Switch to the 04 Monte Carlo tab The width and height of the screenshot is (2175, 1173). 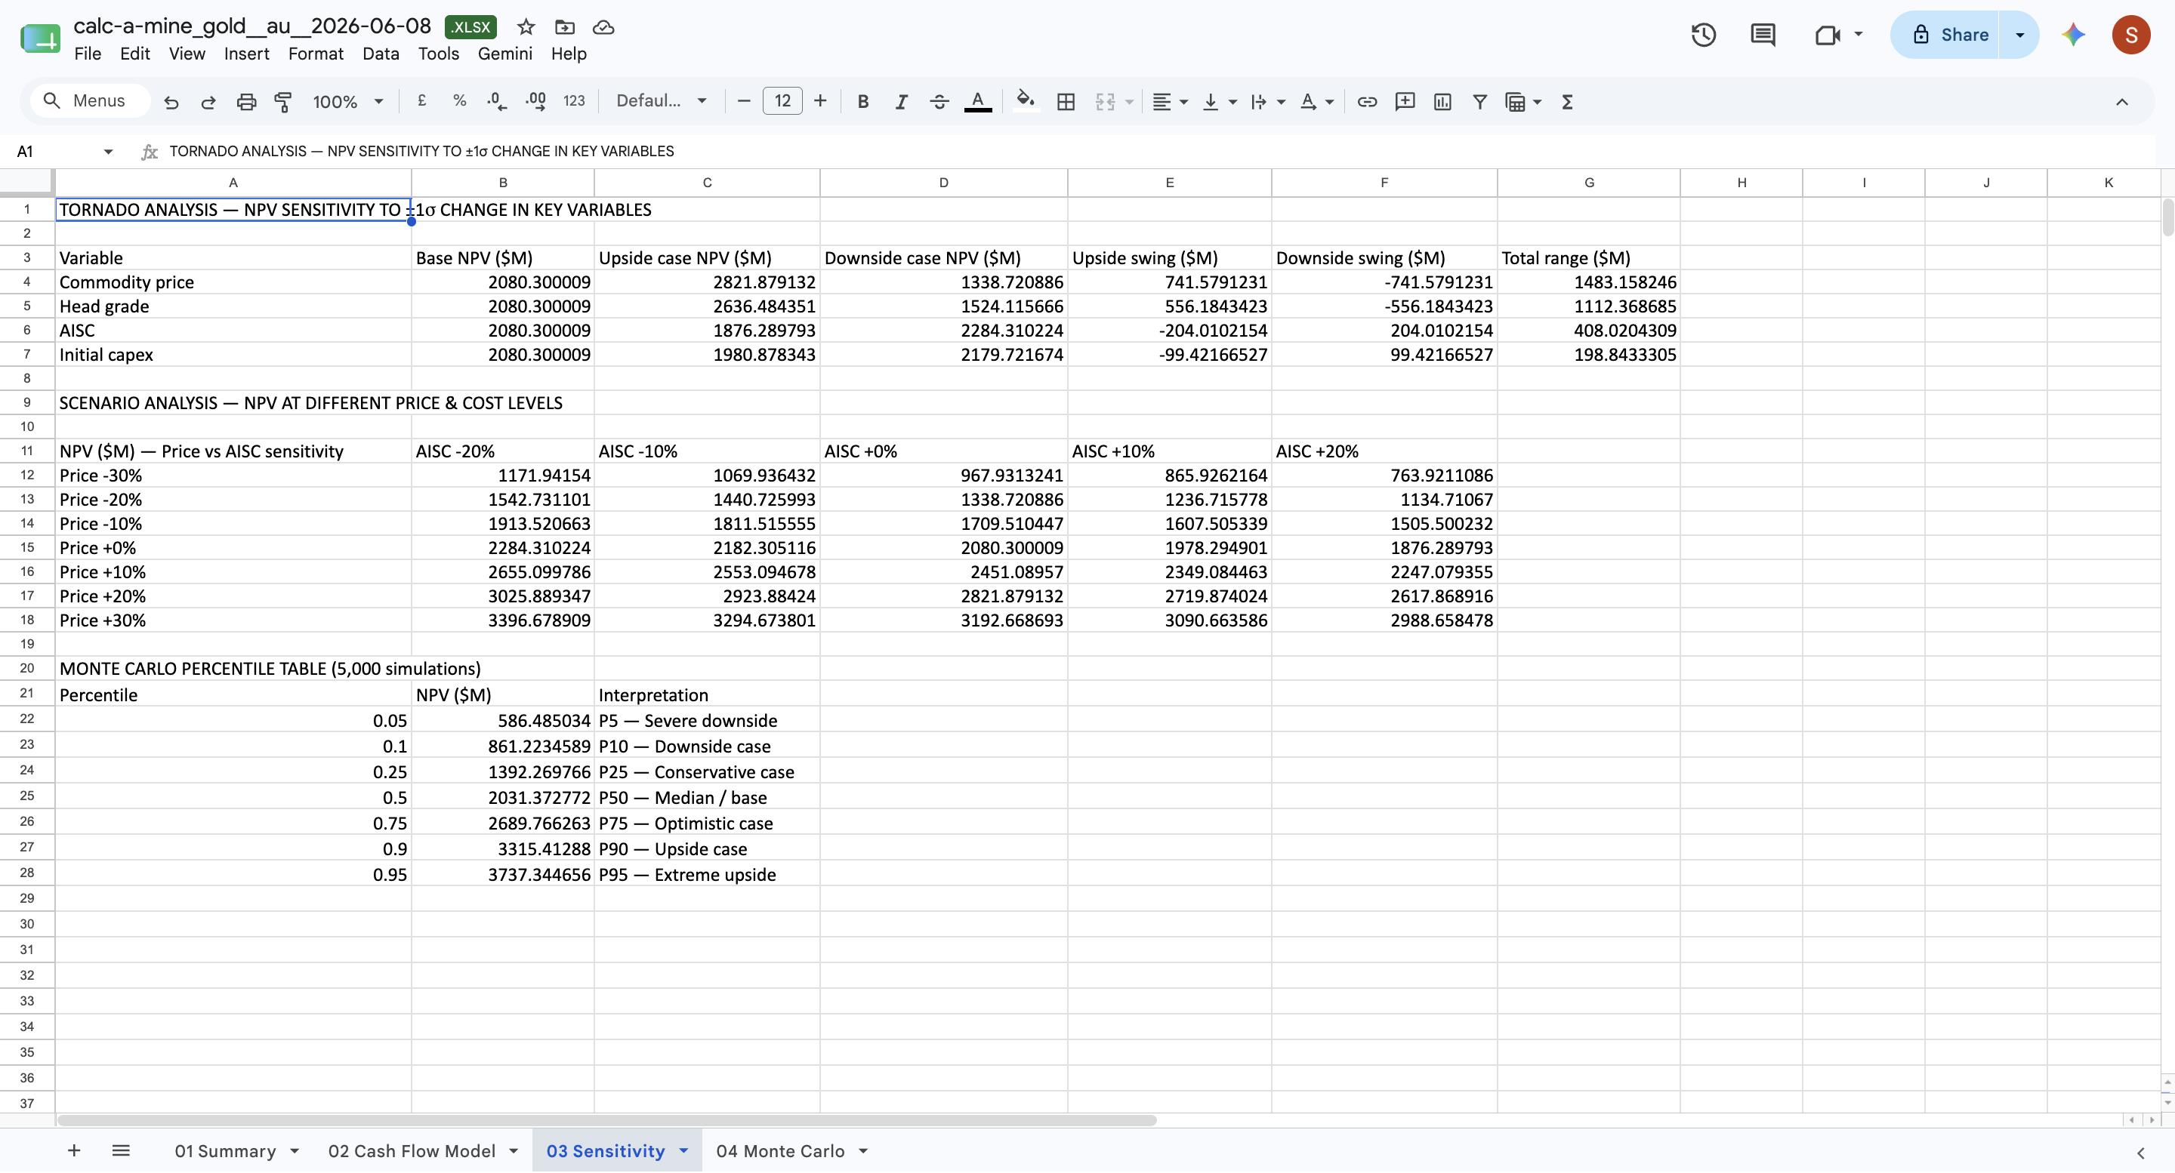780,1151
